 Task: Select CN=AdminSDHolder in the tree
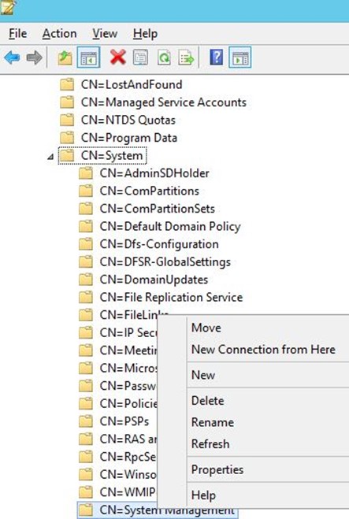tap(154, 173)
